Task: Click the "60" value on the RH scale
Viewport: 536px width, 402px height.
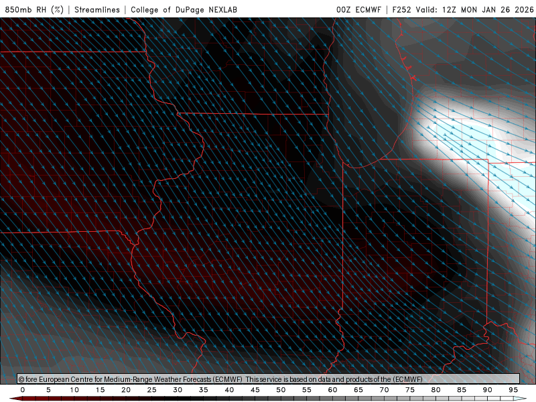Action: pos(332,390)
